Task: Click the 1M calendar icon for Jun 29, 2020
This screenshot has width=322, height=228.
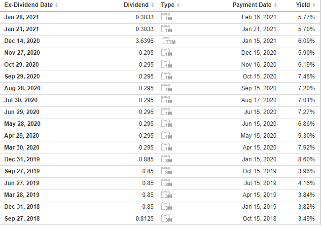Action: point(167,112)
